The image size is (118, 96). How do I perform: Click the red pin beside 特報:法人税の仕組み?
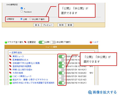pos(10,69)
